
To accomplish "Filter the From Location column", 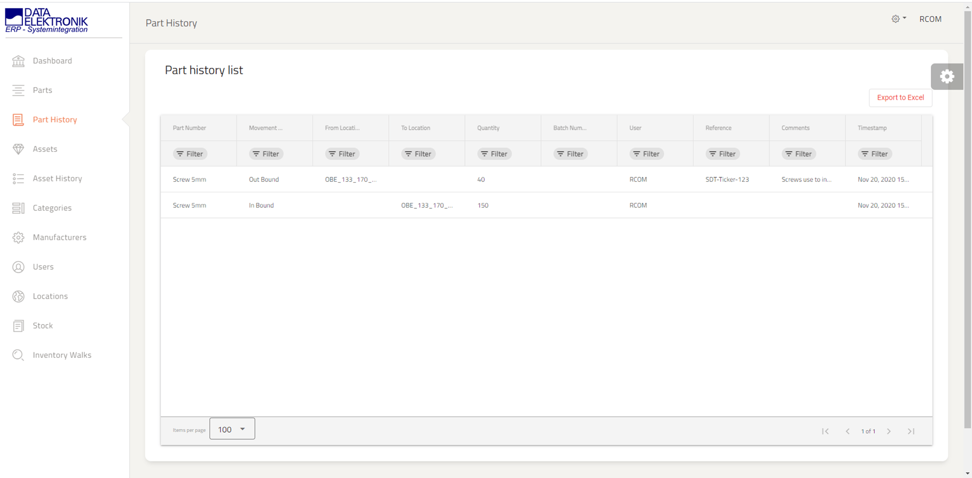I will click(x=342, y=154).
